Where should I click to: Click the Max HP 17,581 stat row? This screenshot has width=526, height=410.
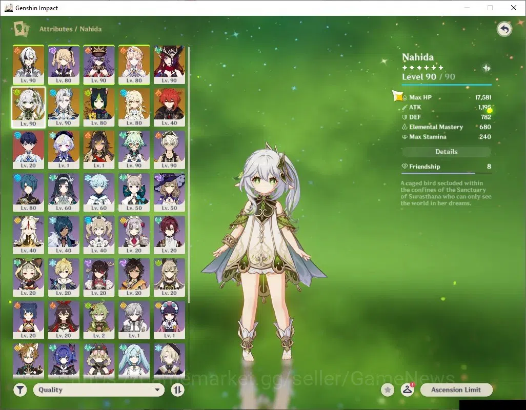click(x=446, y=97)
